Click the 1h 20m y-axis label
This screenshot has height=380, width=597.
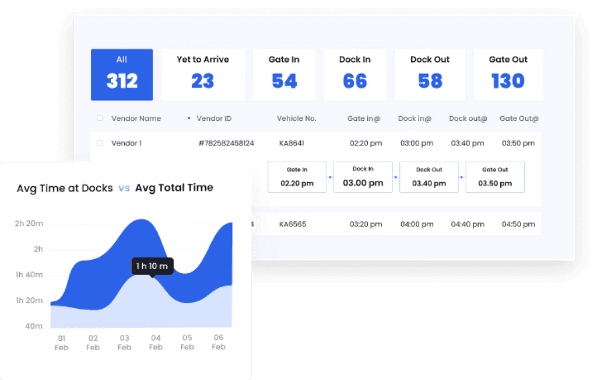pos(29,301)
